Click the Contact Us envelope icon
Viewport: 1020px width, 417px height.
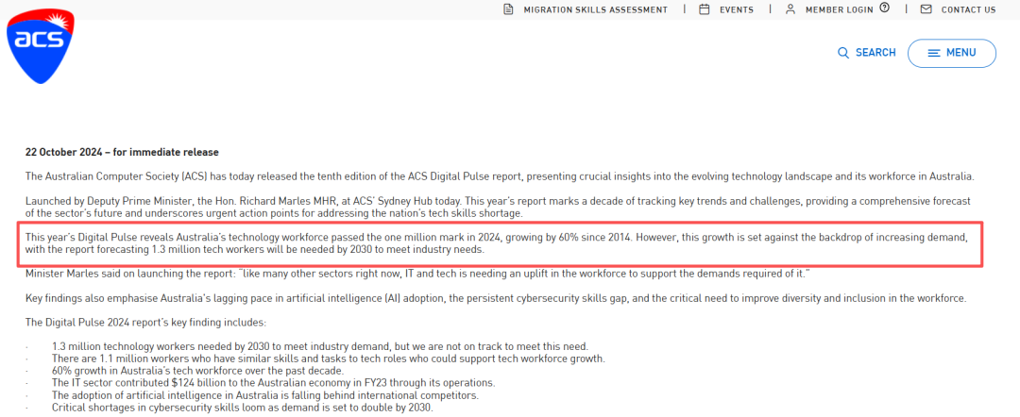[926, 9]
